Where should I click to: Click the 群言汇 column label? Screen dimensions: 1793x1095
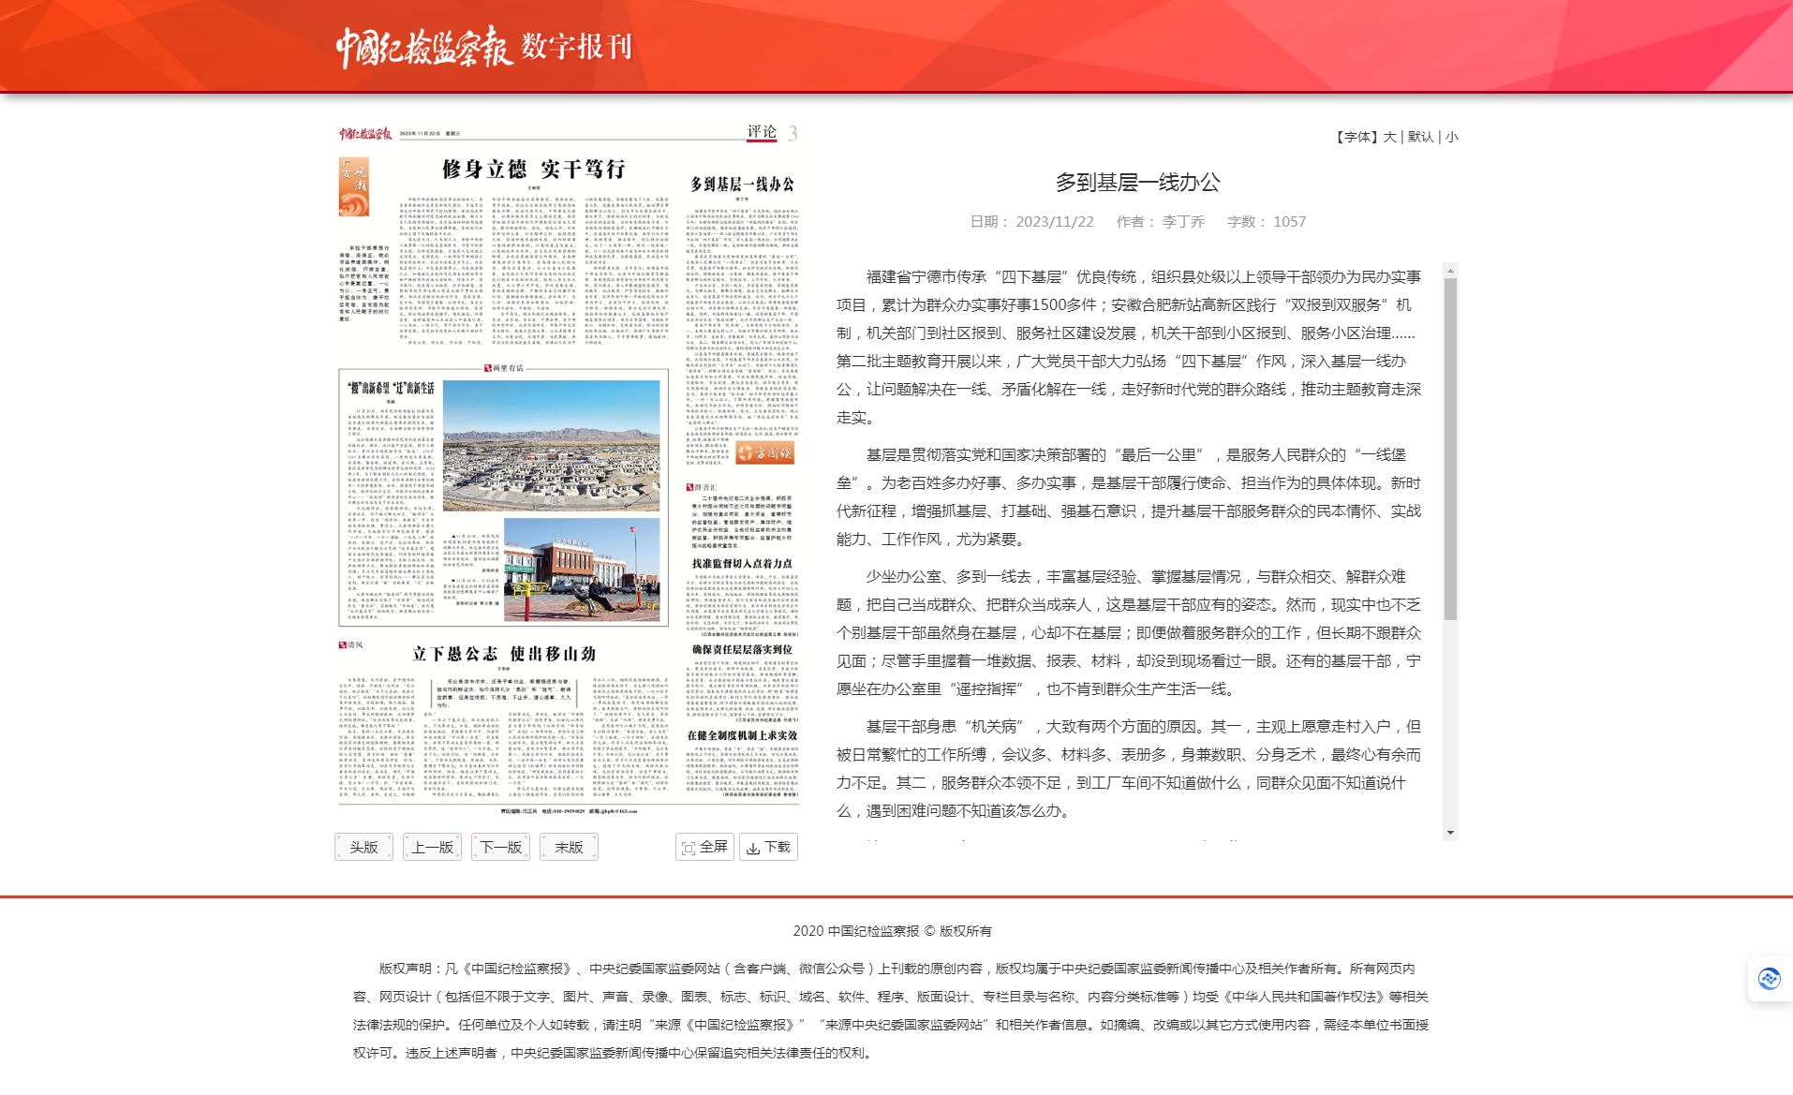pos(702,487)
